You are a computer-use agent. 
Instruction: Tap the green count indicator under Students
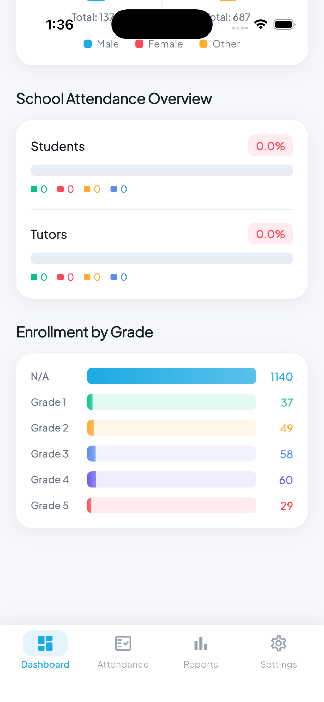click(x=39, y=189)
